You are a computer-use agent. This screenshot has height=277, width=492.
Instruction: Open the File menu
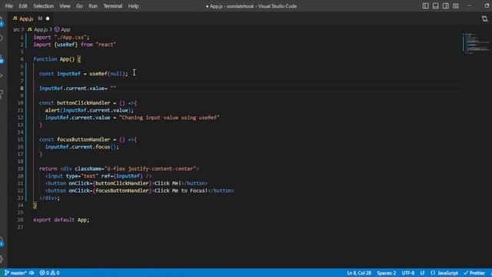(9, 6)
